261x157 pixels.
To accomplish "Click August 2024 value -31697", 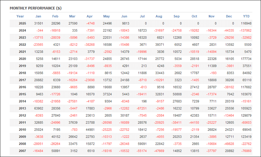I will click(x=159, y=31).
